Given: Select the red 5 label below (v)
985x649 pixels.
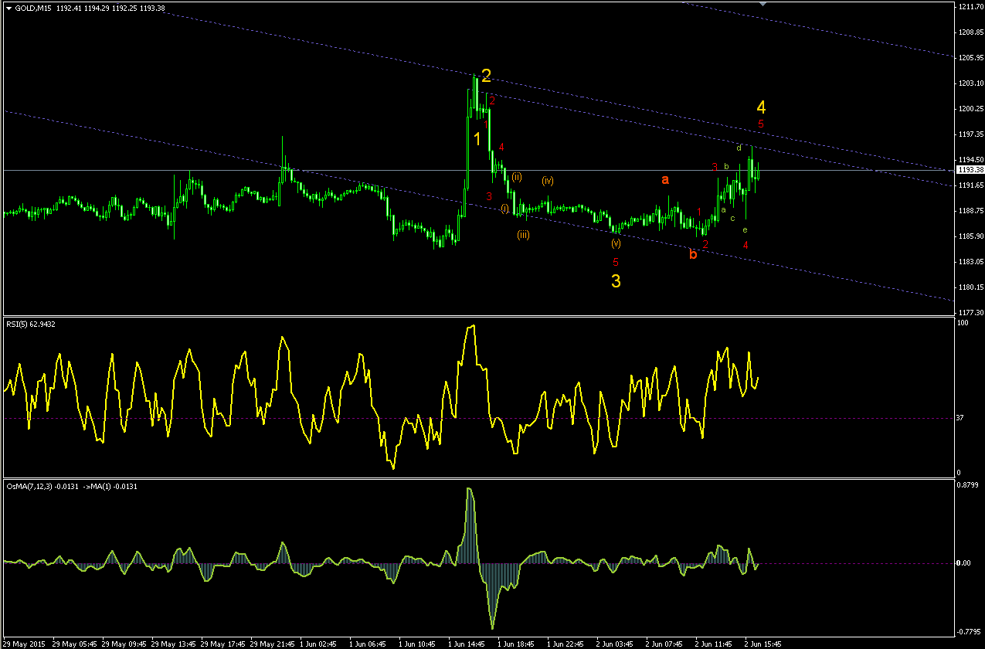Looking at the screenshot, I should coord(615,262).
